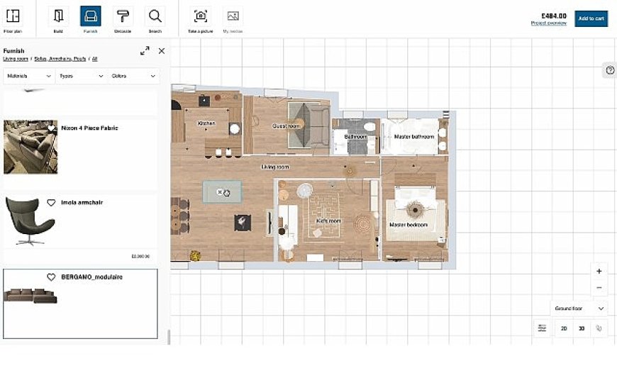
Task: Click the BERGAMO_modulaire title text
Action: (x=92, y=277)
